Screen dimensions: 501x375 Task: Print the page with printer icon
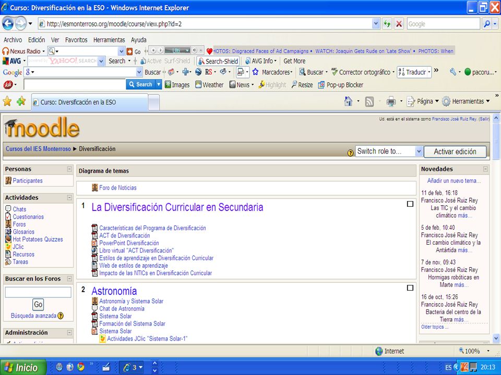pos(391,102)
